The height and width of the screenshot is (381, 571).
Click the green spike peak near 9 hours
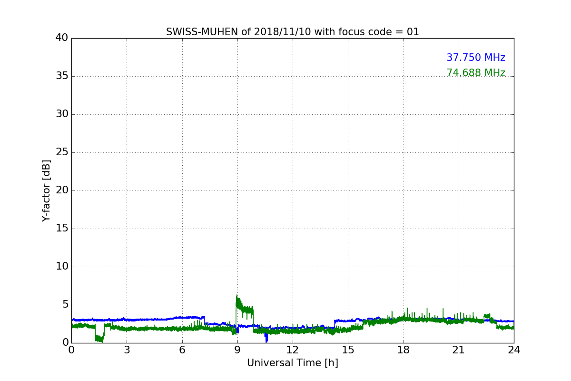point(237,296)
